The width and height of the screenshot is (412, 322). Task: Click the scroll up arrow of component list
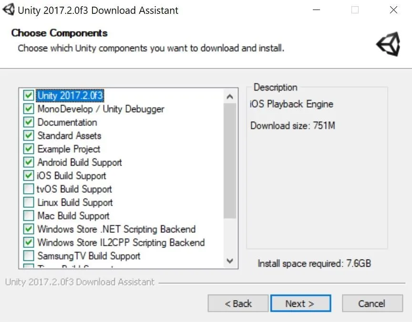[230, 96]
